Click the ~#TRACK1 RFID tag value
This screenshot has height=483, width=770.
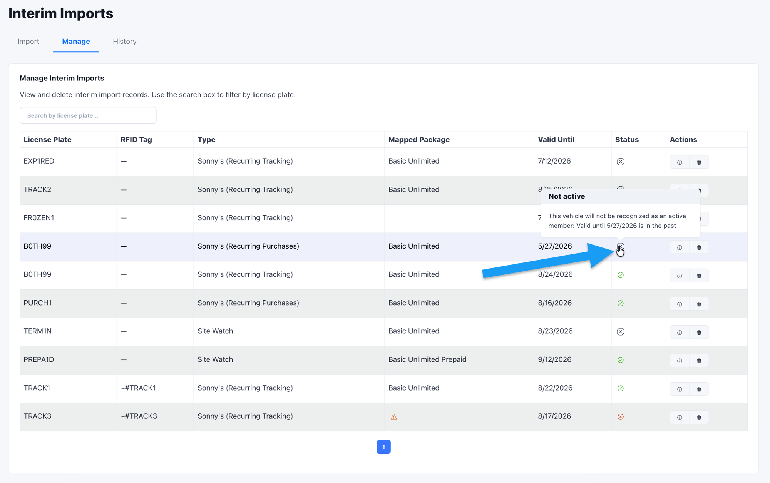click(138, 388)
